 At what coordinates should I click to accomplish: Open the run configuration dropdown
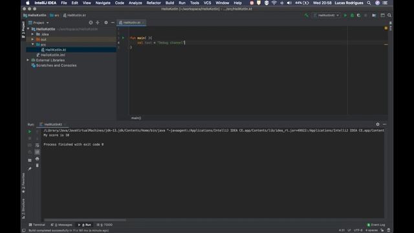(x=326, y=16)
